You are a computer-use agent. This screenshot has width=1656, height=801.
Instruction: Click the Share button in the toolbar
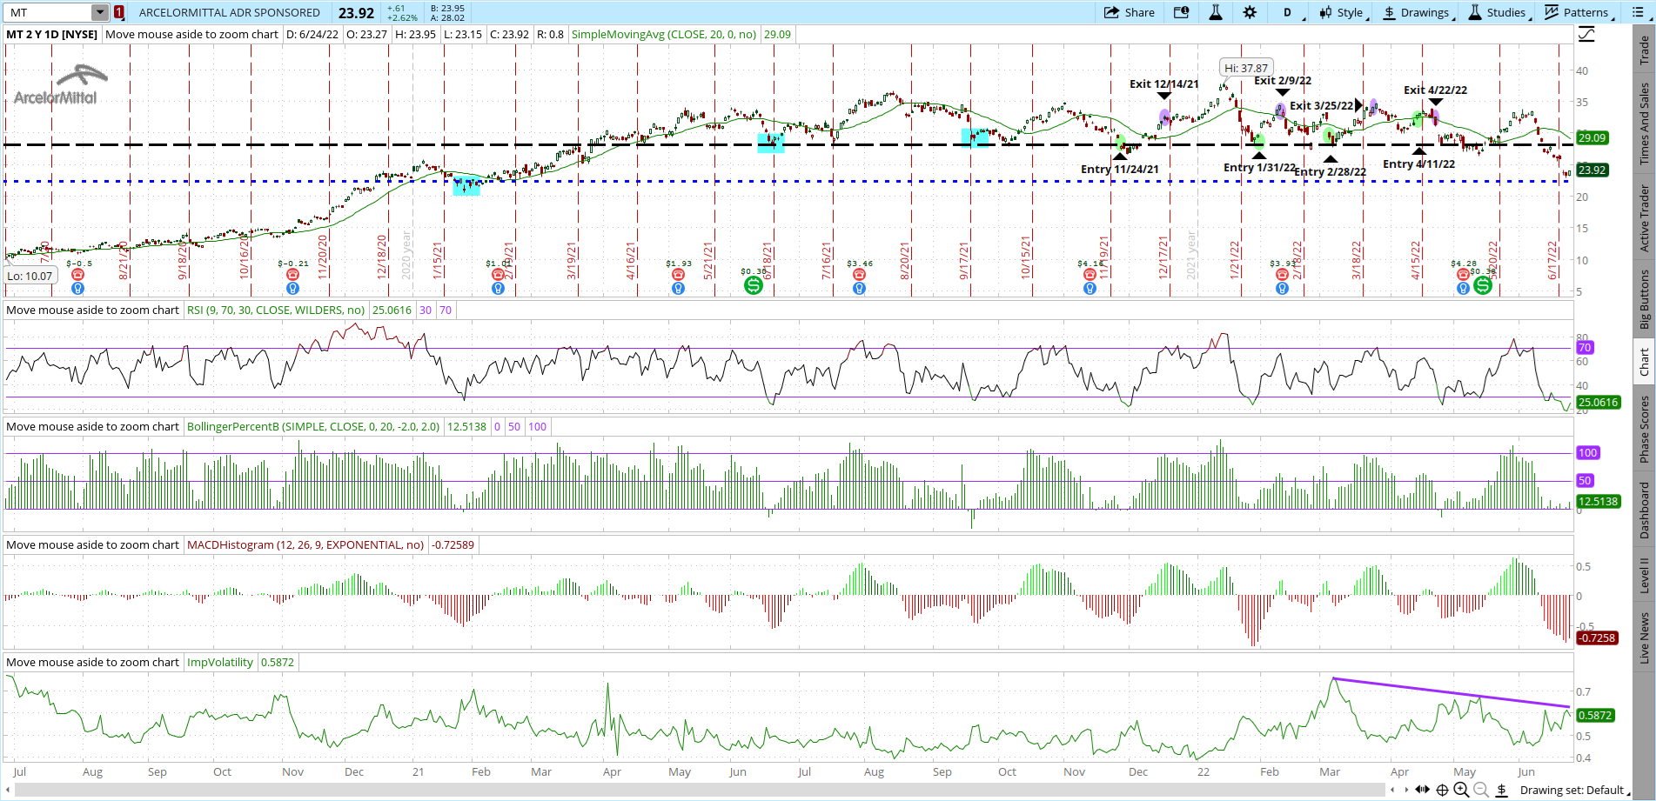pyautogui.click(x=1130, y=12)
